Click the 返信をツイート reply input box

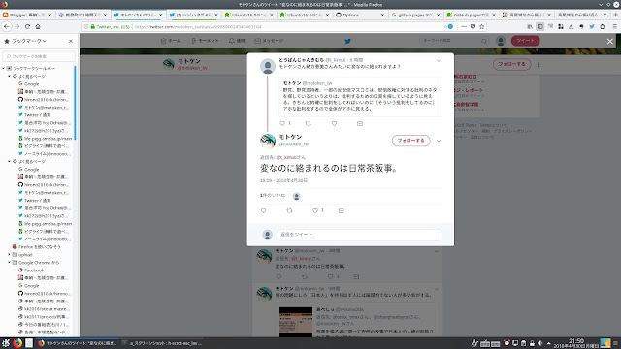359,235
